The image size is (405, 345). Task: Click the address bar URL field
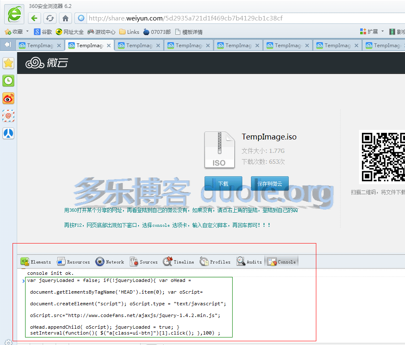coord(245,18)
